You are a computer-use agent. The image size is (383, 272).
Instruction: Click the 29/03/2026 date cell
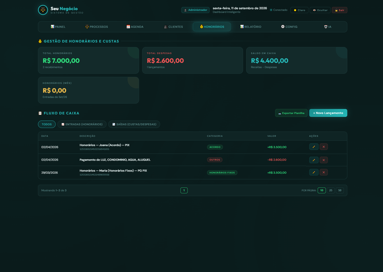[50, 172]
